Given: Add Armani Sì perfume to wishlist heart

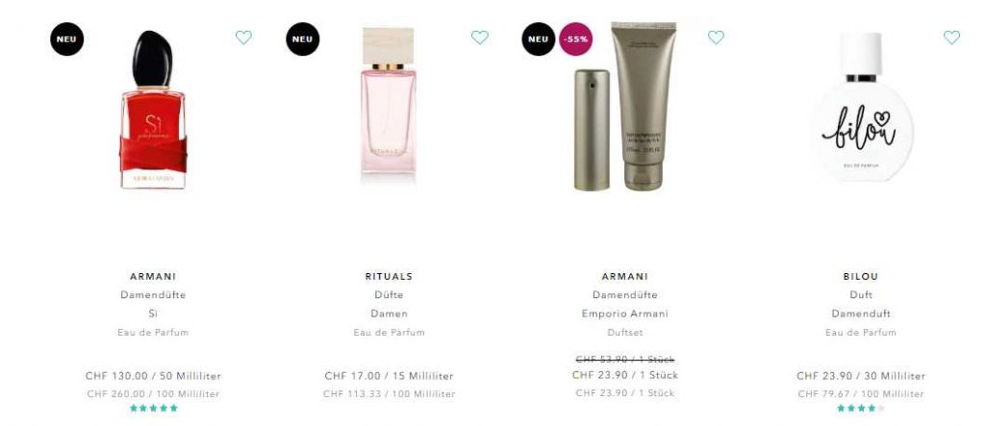Looking at the screenshot, I should (243, 38).
